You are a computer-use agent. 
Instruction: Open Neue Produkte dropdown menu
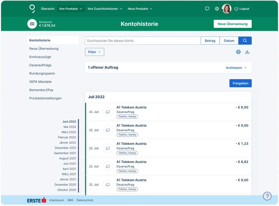140,9
